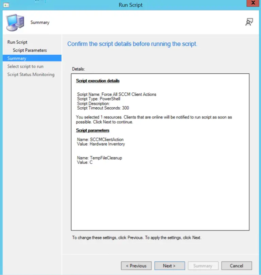Click the Hardware Inventory value line

click(101, 144)
